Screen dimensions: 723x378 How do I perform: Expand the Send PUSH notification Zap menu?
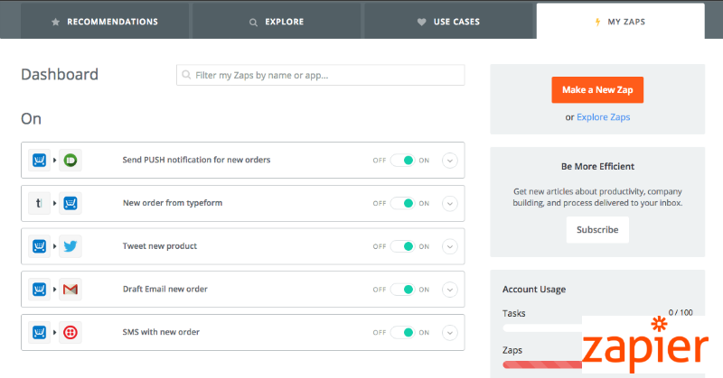tap(450, 161)
